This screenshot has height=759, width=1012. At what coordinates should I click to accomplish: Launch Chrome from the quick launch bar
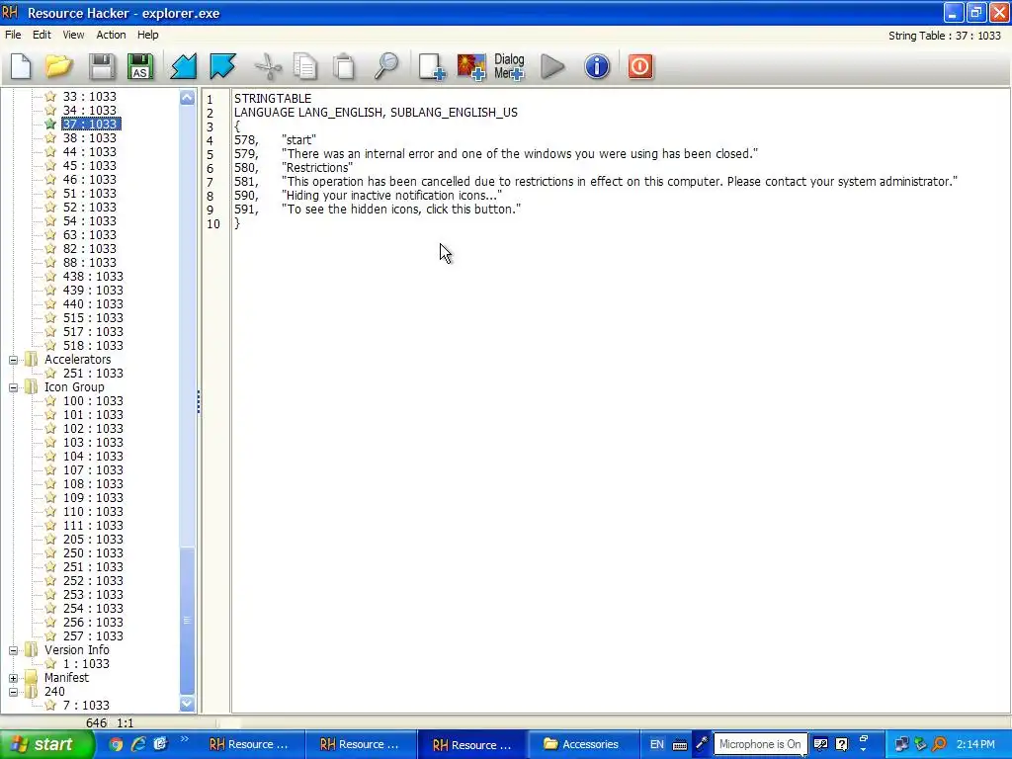116,744
